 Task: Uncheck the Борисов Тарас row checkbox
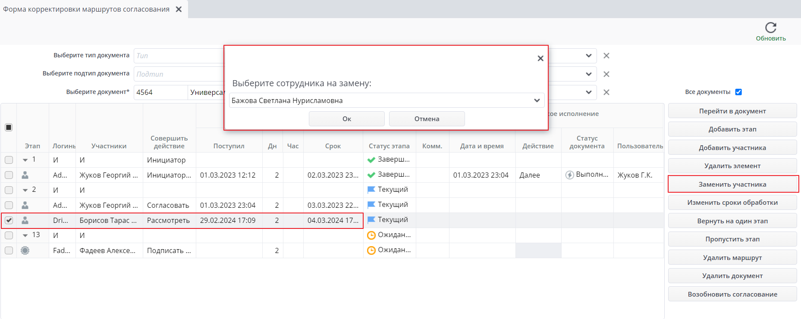click(x=9, y=220)
